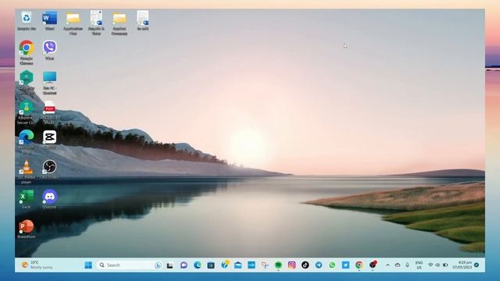Select the Kaspersky Secure Connection shortcut
The width and height of the screenshot is (500, 281).
pyautogui.click(x=27, y=112)
